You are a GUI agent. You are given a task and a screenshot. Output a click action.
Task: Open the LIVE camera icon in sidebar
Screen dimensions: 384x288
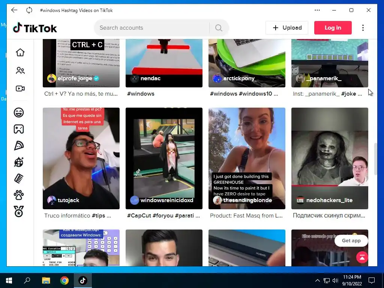(20, 88)
